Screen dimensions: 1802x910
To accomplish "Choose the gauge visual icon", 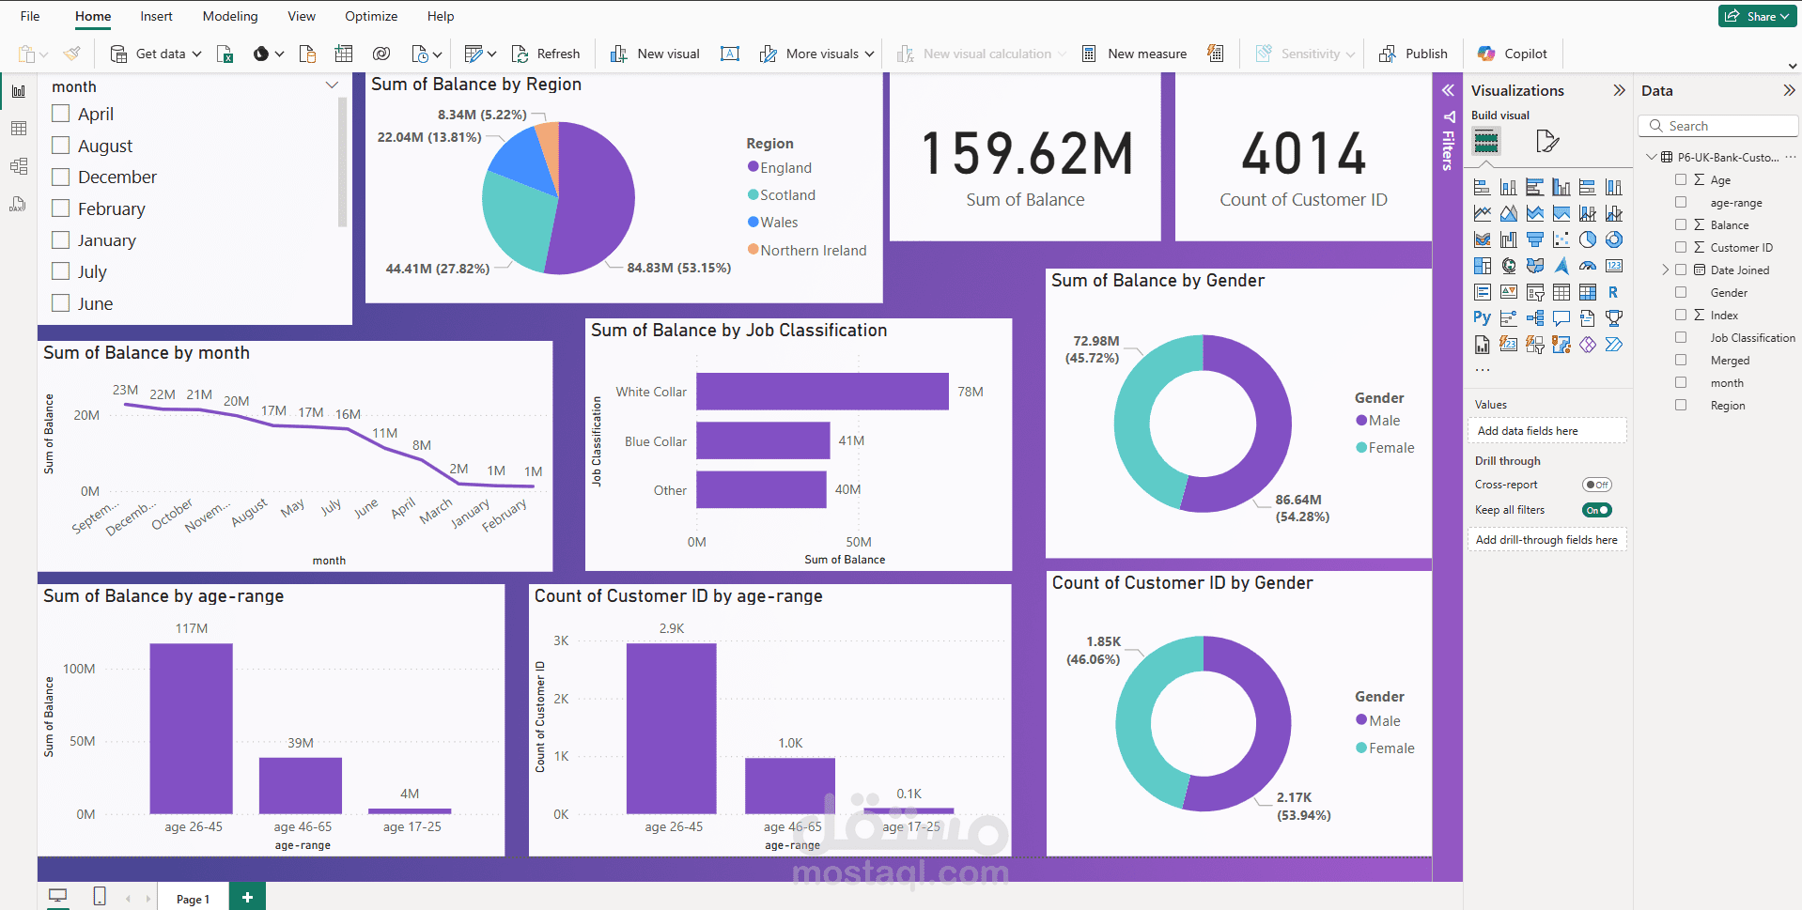I will (x=1588, y=266).
